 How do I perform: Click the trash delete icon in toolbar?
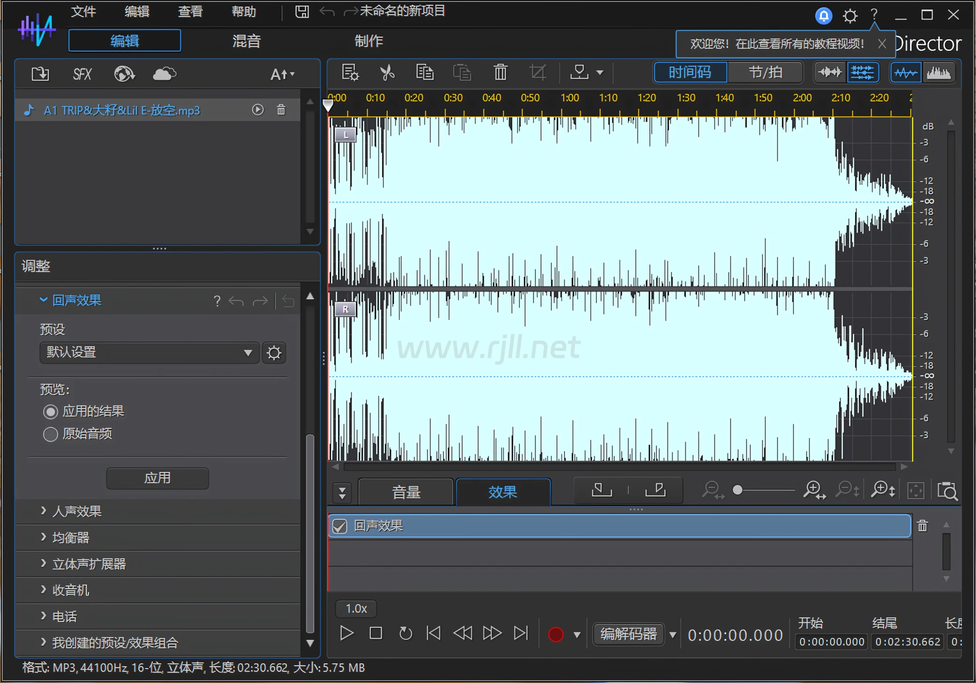pos(500,73)
